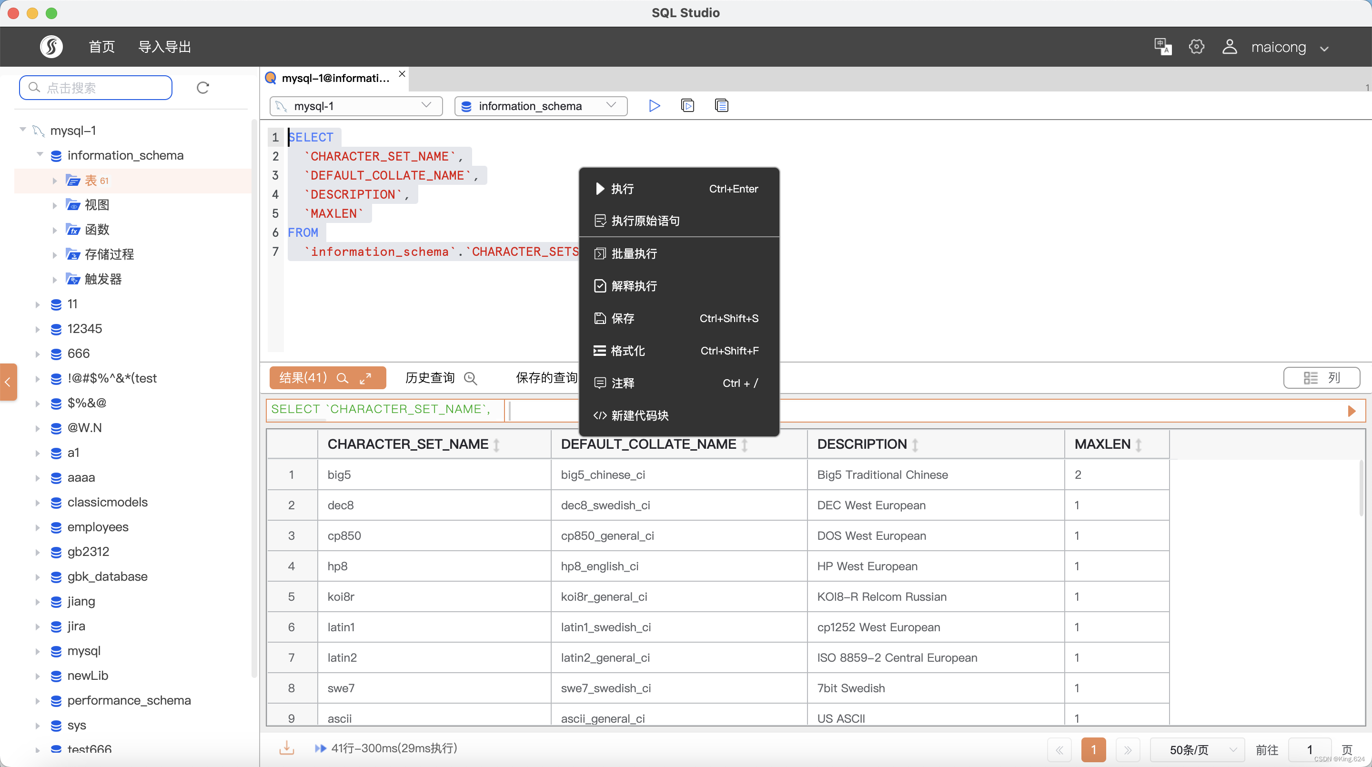Image resolution: width=1372 pixels, height=767 pixels.
Task: Expand the classicmodels database node
Action: (x=37, y=502)
